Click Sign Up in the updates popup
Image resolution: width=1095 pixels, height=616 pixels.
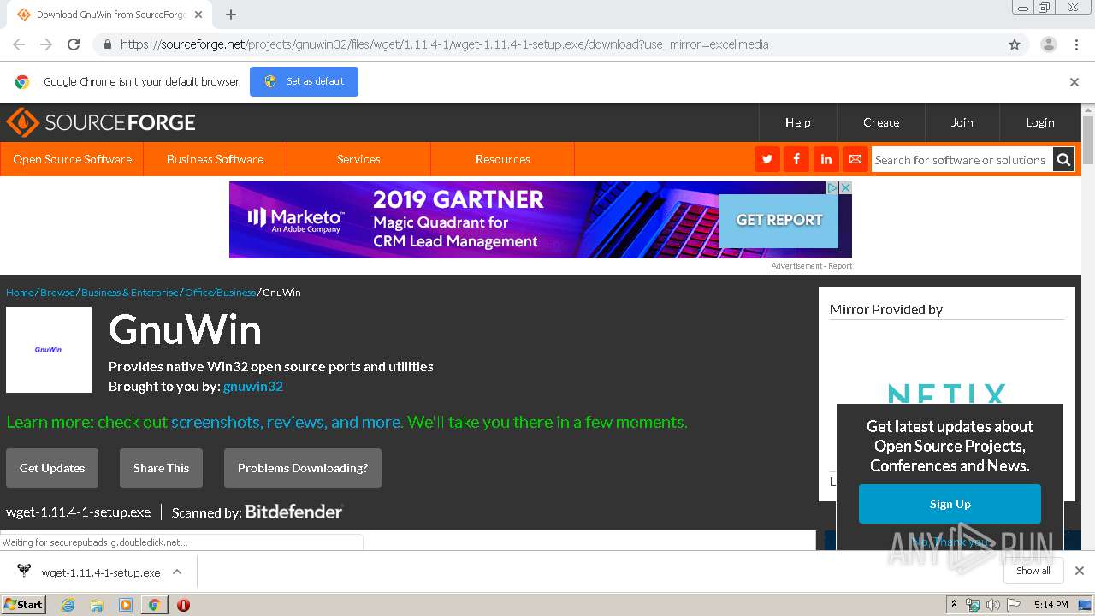click(950, 504)
